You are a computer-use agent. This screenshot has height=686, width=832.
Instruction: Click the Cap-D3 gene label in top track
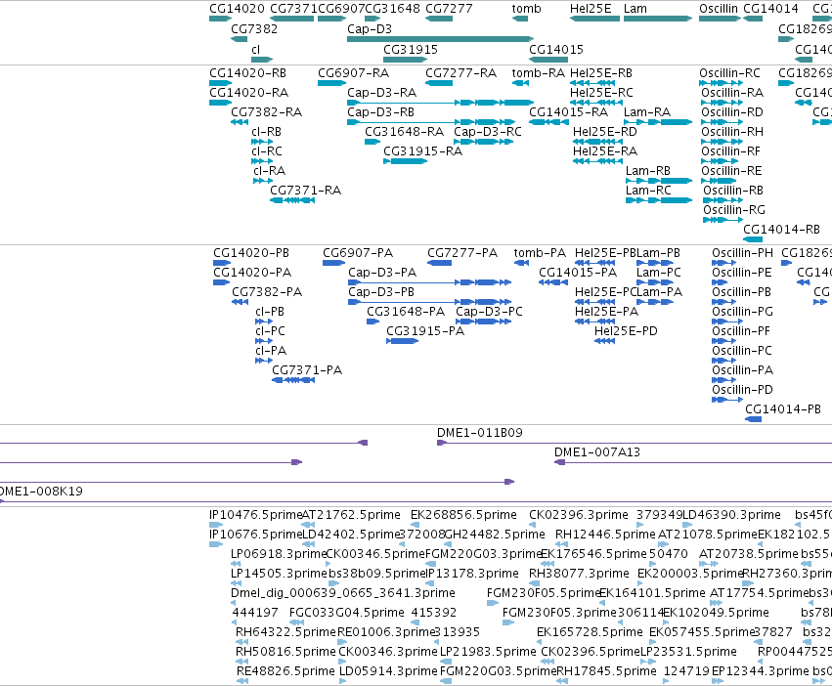click(370, 28)
